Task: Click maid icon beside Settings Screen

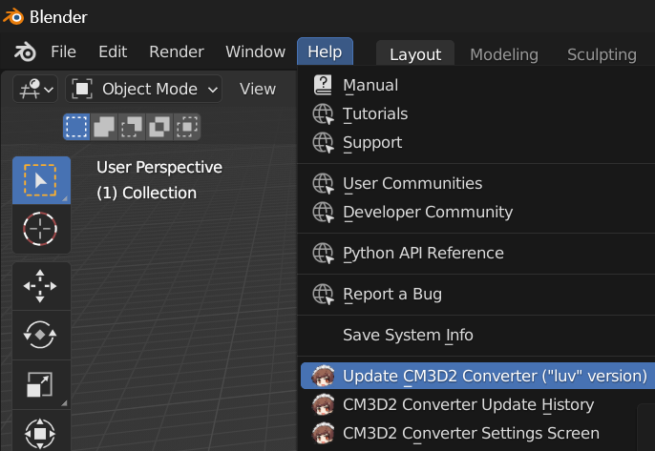Action: [323, 433]
